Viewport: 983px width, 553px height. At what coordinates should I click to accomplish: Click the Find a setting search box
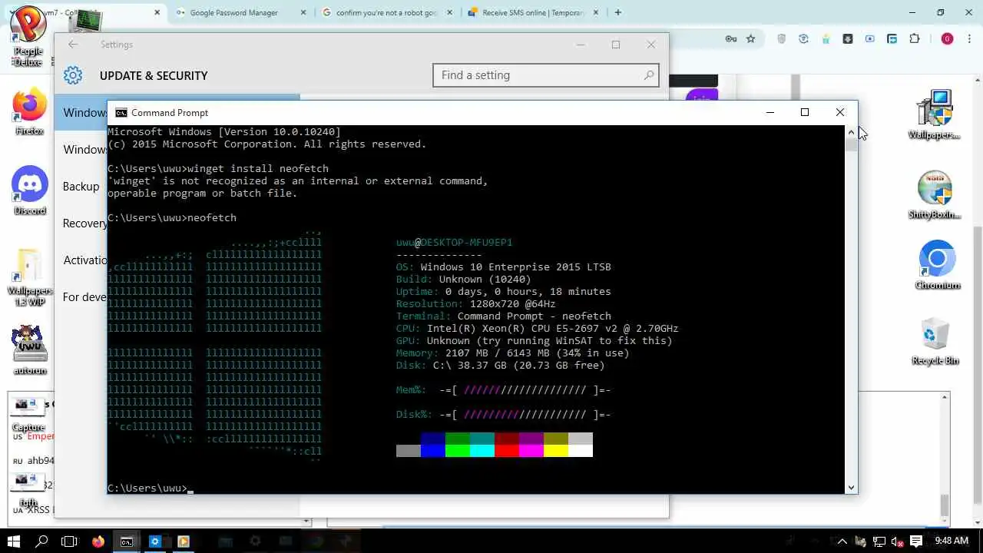tap(546, 75)
